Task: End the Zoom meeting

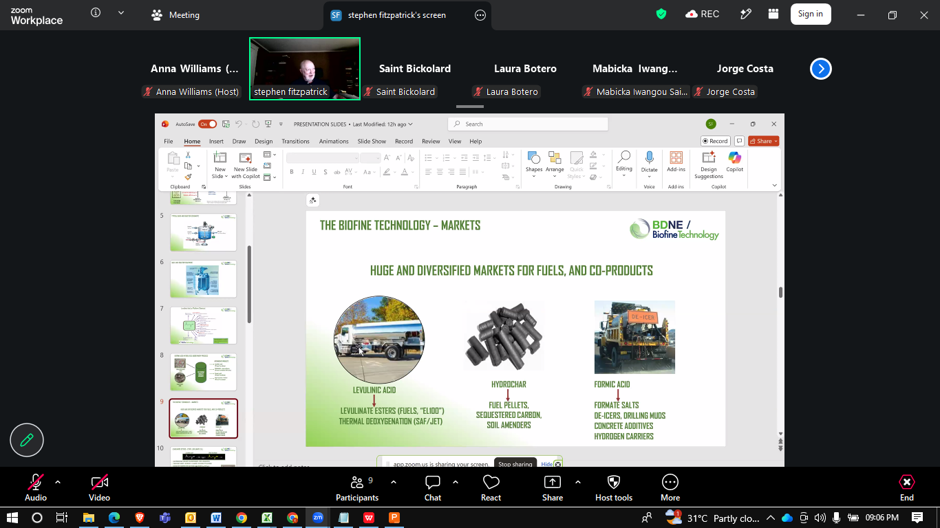Action: pyautogui.click(x=907, y=488)
